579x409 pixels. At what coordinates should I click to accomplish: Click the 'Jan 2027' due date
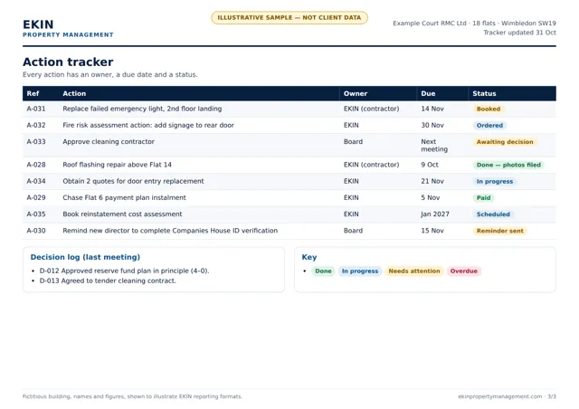pos(435,214)
